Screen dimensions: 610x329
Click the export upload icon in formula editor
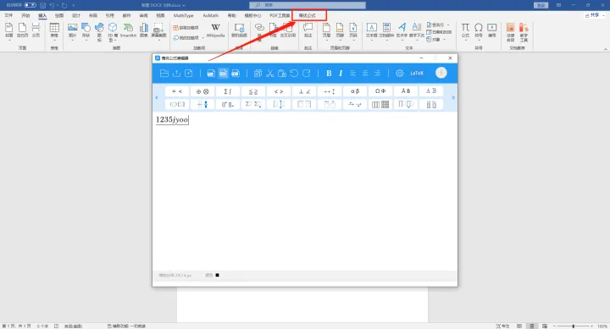[x=176, y=73]
